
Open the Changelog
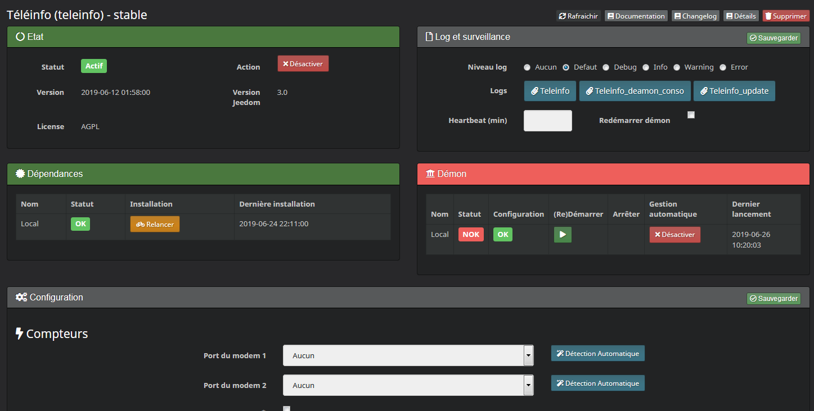pyautogui.click(x=695, y=16)
